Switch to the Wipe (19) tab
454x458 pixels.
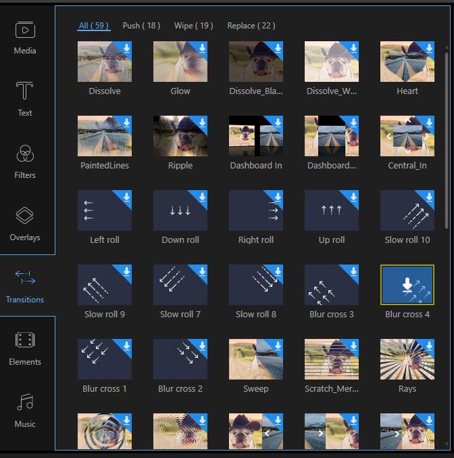[x=193, y=26]
